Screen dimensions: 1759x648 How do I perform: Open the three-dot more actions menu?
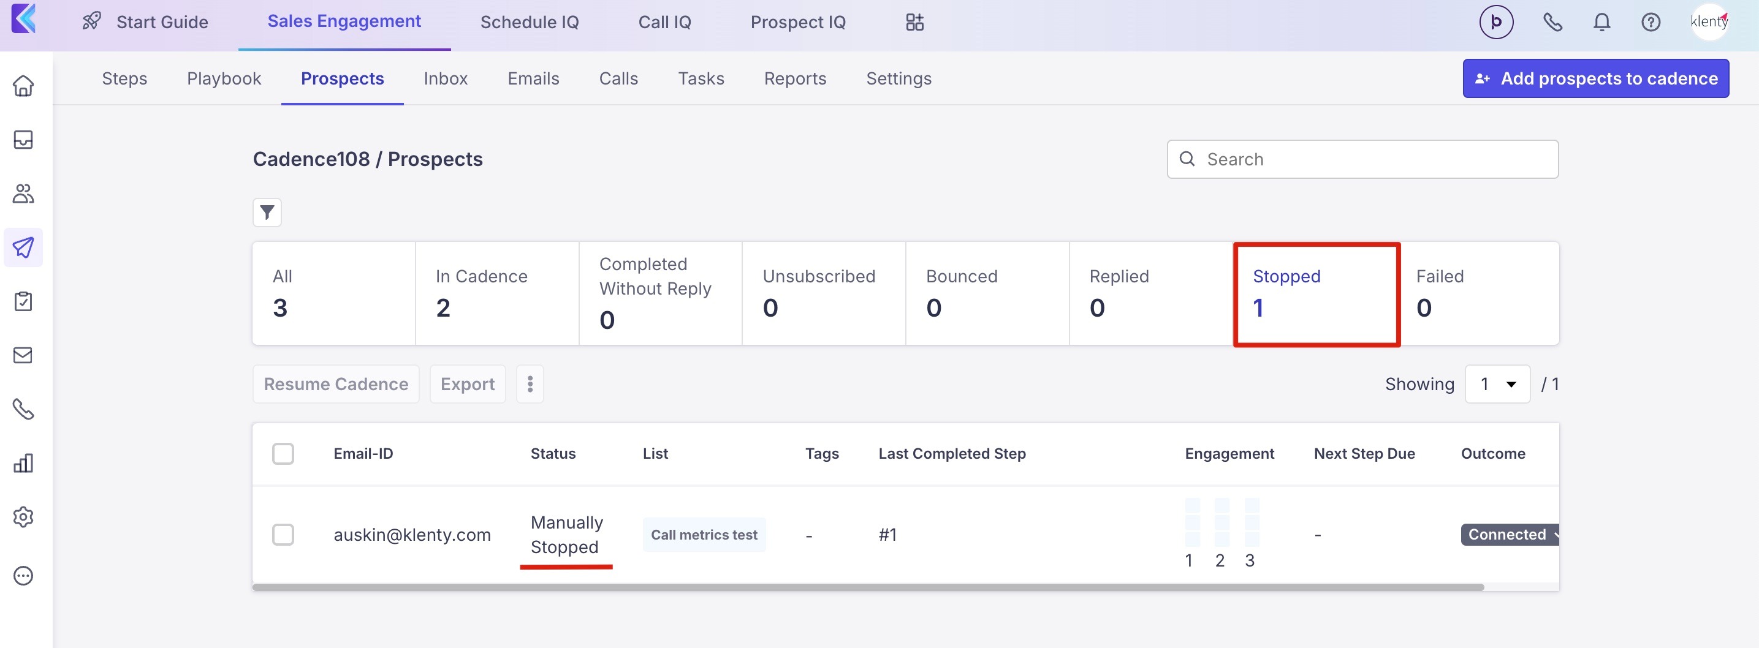coord(530,384)
